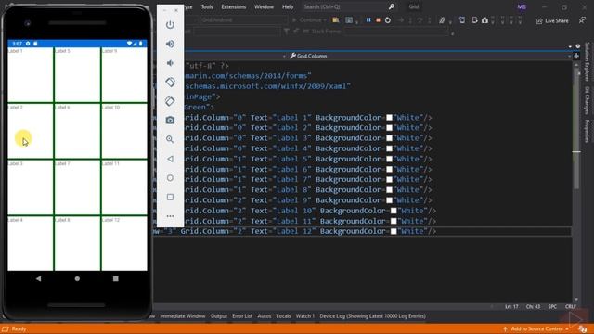The width and height of the screenshot is (594, 334).
Task: Click the Grid solution name badge
Action: point(414,6)
